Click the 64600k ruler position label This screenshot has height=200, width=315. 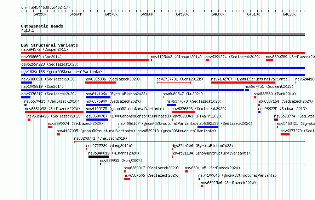click(218, 14)
